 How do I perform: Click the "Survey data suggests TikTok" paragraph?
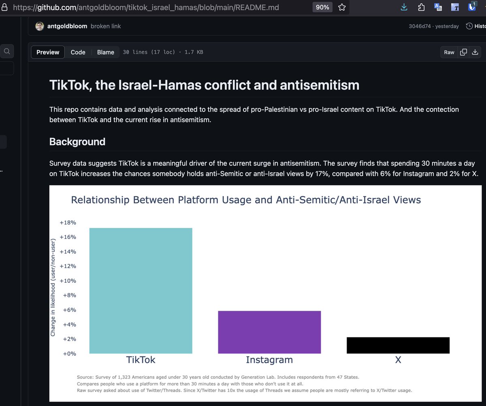[x=264, y=168]
